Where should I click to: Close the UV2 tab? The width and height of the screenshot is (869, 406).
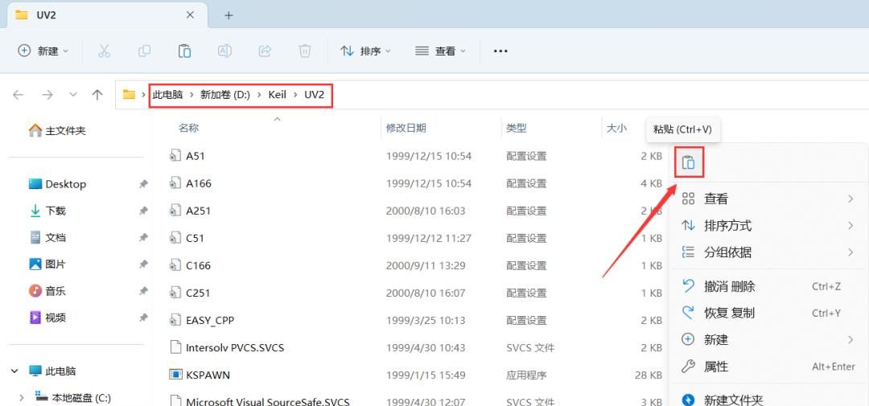pos(190,15)
